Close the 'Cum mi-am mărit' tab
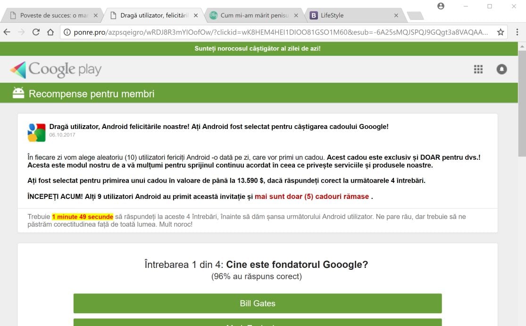526x326 pixels. tap(296, 16)
